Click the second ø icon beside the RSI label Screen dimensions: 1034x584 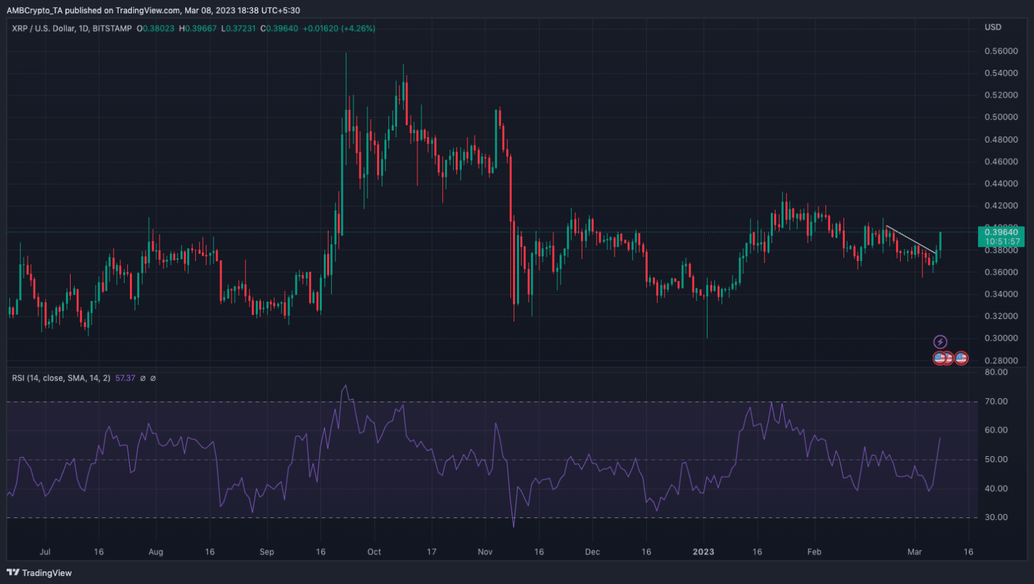point(153,378)
